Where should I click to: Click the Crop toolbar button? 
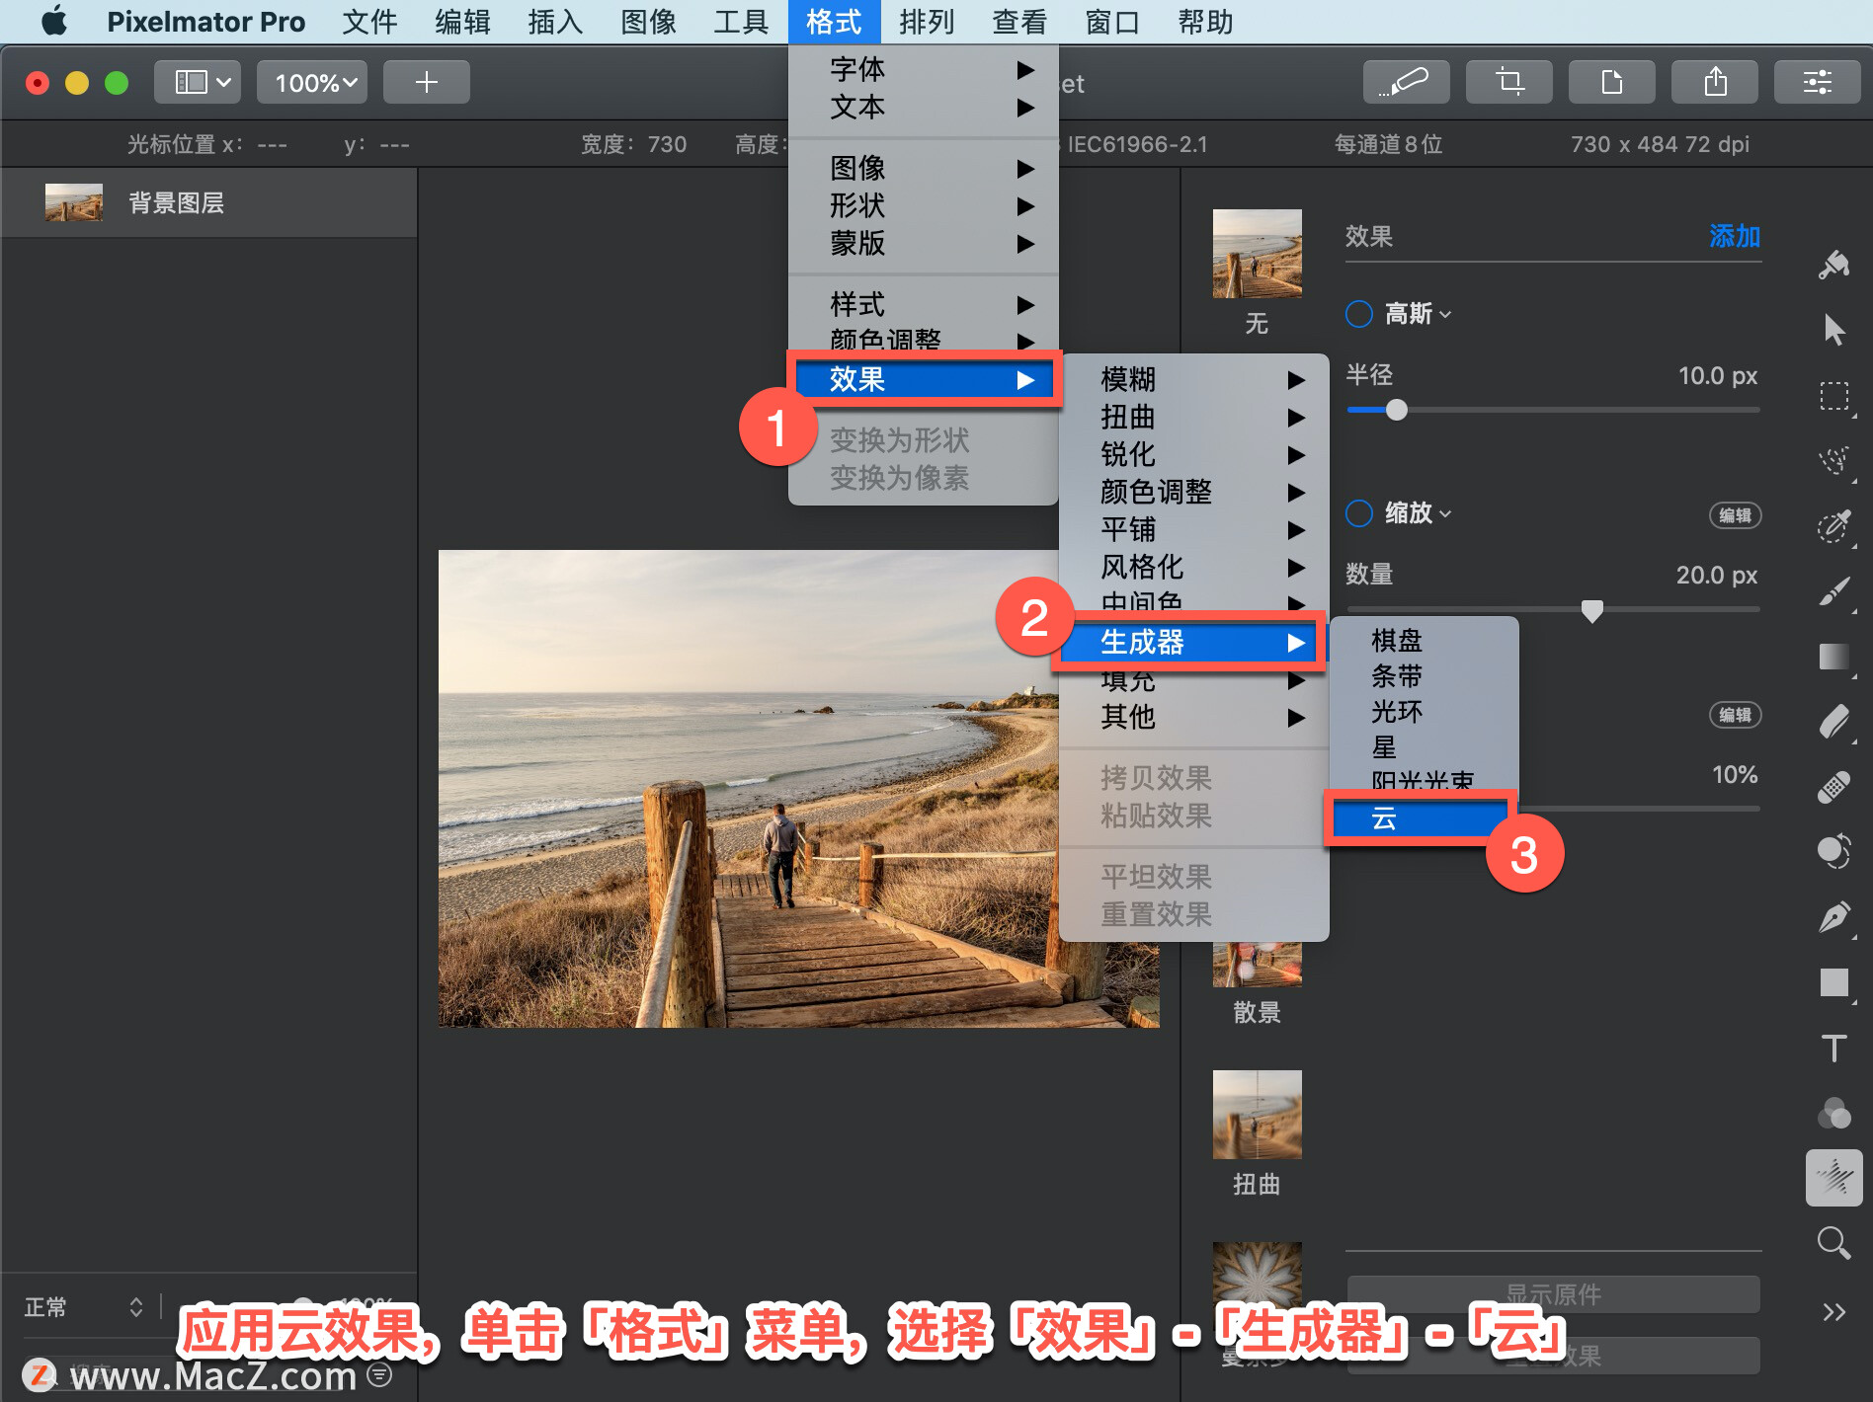1508,82
